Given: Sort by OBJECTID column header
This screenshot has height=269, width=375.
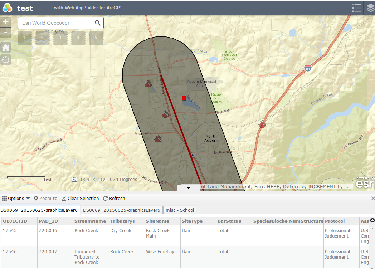Looking at the screenshot, I should tap(19, 221).
